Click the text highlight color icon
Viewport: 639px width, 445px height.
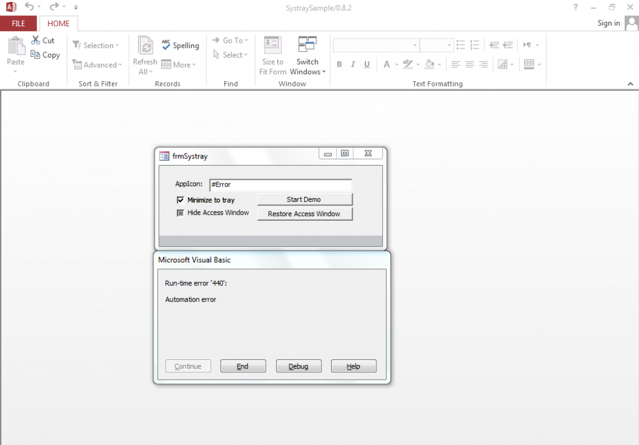pyautogui.click(x=408, y=65)
